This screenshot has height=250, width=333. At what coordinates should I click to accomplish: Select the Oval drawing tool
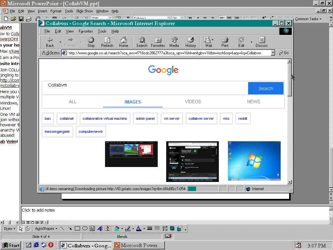click(x=85, y=229)
